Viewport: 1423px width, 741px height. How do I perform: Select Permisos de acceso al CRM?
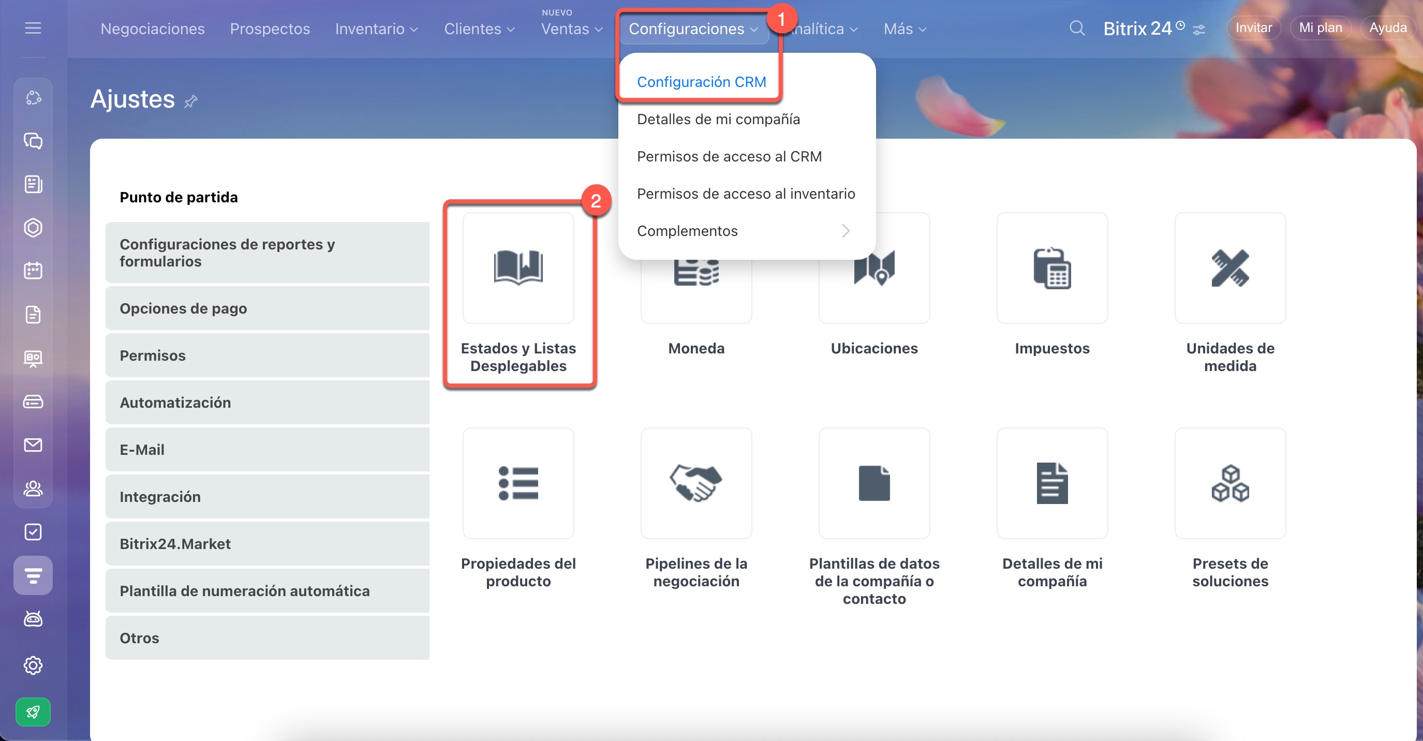[729, 156]
